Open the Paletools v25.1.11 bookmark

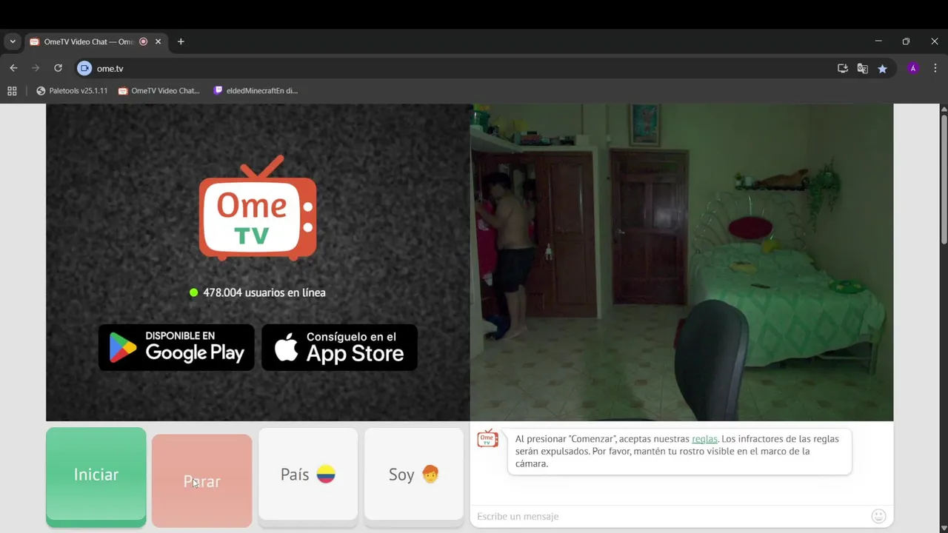[x=72, y=91]
